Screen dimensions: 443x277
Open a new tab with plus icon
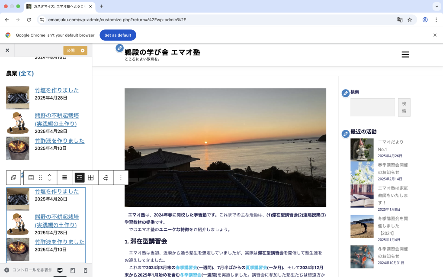101,6
